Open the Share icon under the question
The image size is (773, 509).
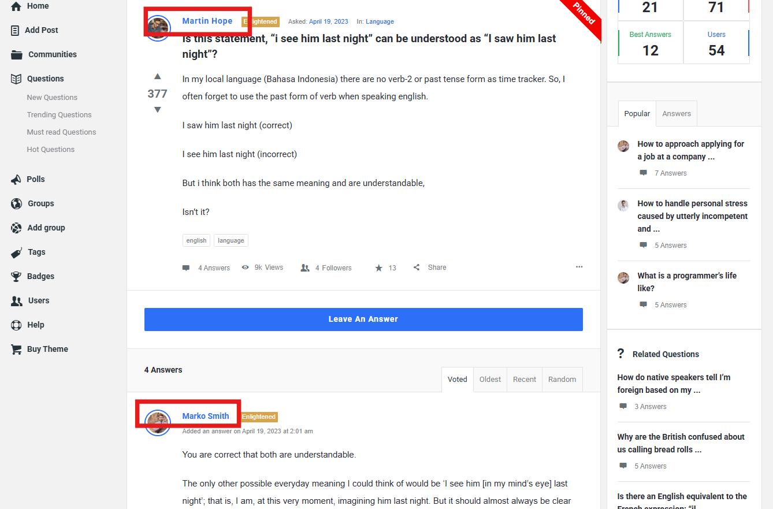pos(417,267)
